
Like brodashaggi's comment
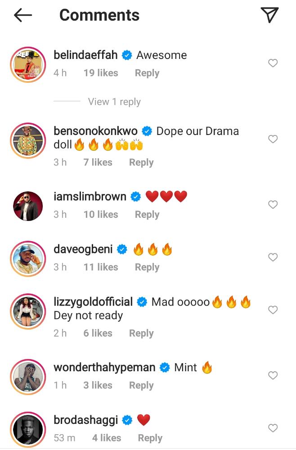(273, 428)
